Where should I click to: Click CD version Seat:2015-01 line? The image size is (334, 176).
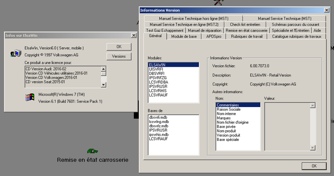[x=45, y=82]
